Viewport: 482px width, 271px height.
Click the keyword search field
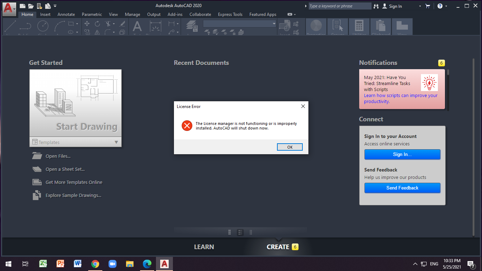point(340,6)
